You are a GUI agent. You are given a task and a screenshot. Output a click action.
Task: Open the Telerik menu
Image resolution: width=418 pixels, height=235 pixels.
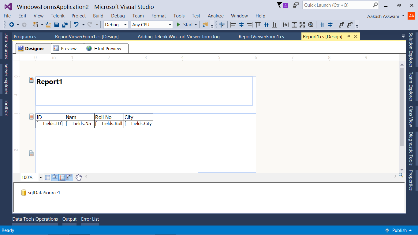58,16
